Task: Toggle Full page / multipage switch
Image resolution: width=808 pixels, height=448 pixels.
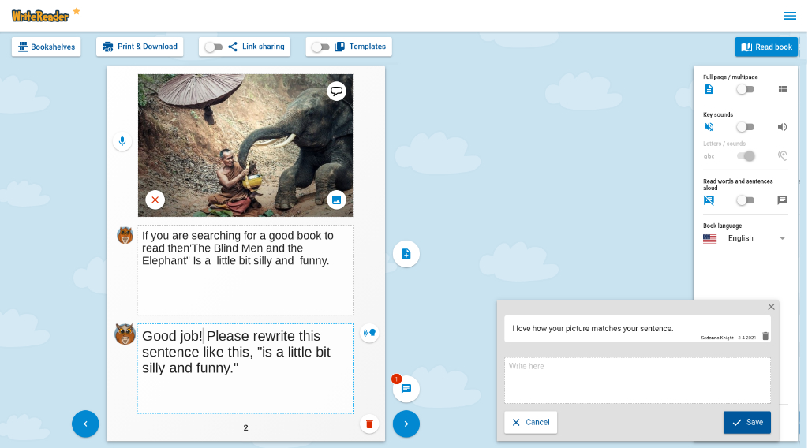Action: point(745,90)
